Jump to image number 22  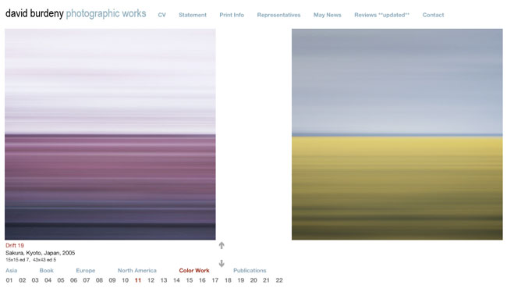point(279,280)
